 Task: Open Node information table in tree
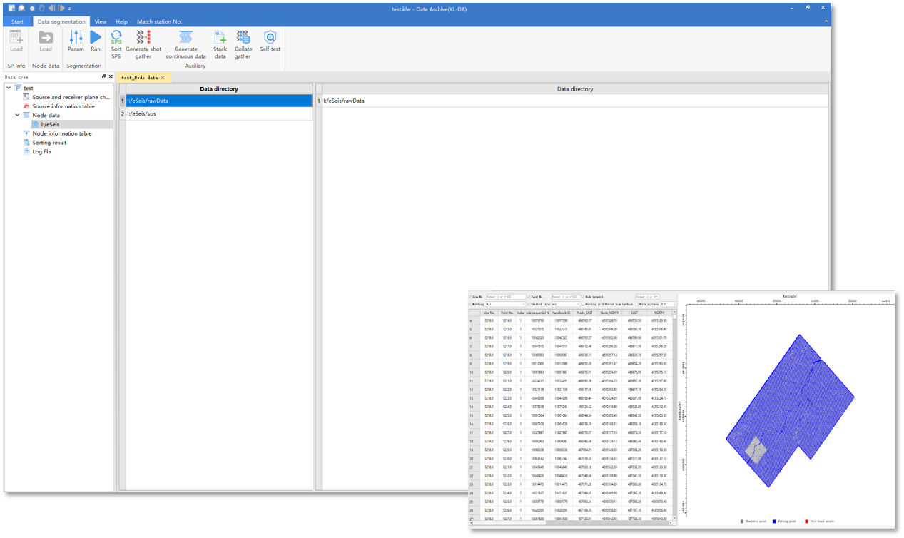pos(62,133)
